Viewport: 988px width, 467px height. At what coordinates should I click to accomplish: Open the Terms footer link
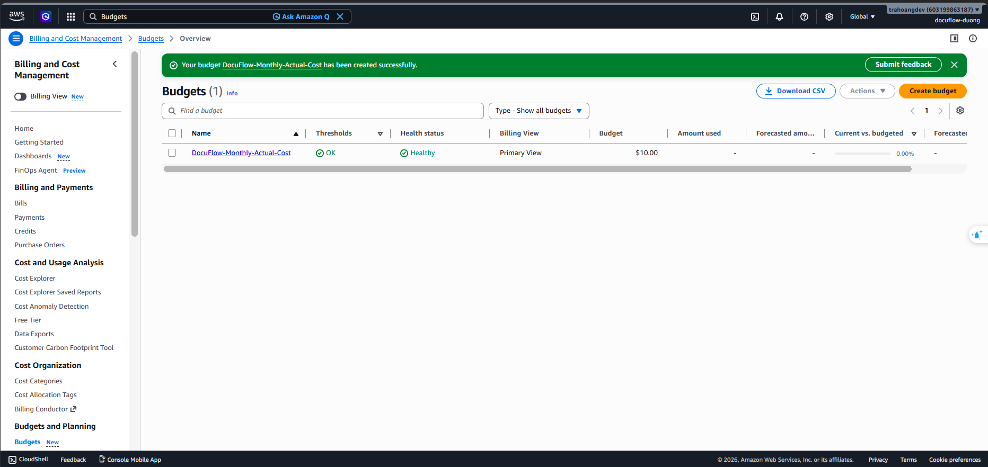pyautogui.click(x=908, y=460)
